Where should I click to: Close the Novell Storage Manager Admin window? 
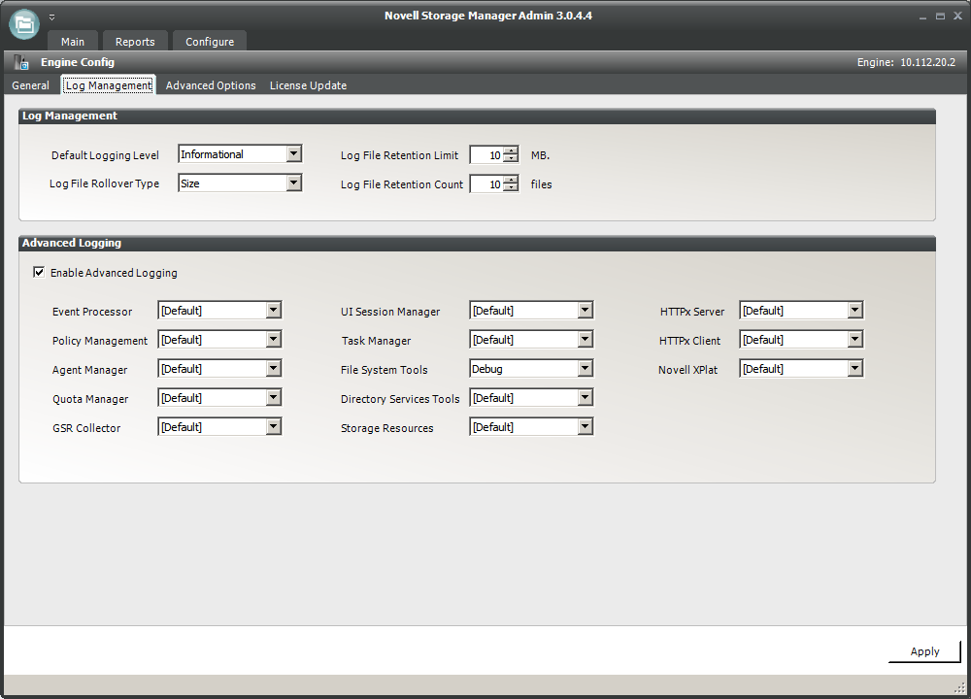957,17
